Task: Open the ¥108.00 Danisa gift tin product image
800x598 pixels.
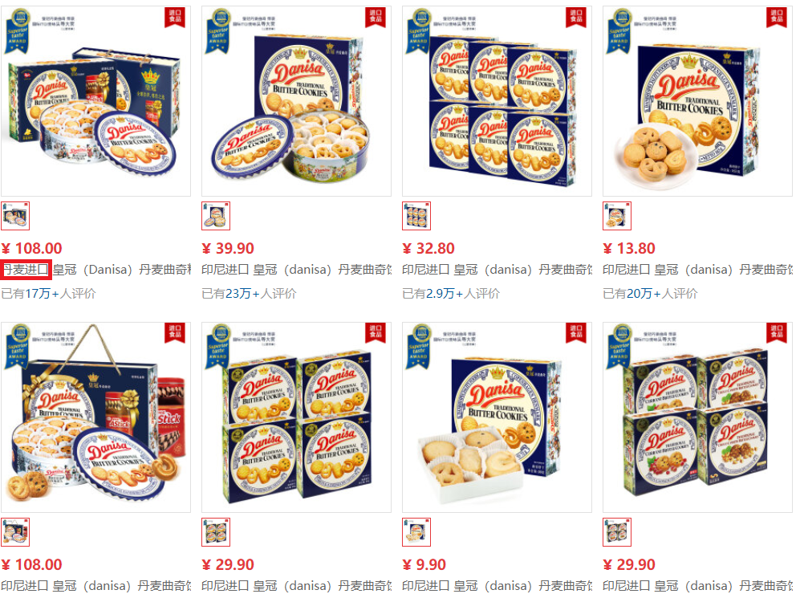Action: tap(95, 101)
